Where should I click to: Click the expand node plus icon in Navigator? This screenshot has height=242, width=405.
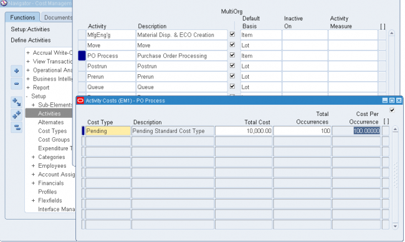16,71
